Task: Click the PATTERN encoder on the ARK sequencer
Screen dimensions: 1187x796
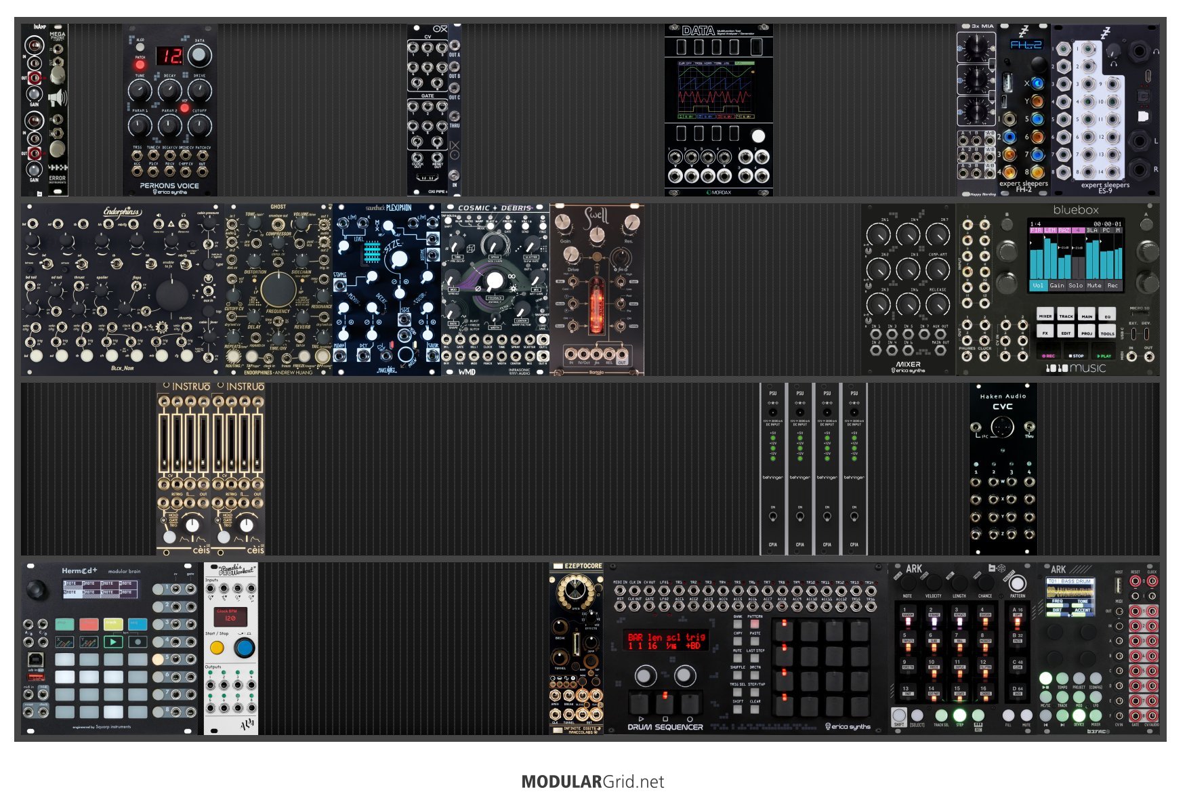Action: [x=1017, y=583]
